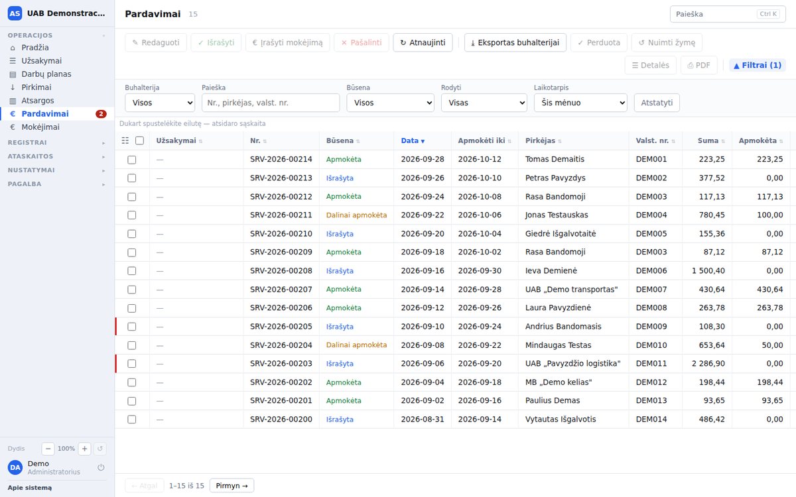
Task: Click the sort icon beside Pirkėjas header
Action: (x=561, y=141)
